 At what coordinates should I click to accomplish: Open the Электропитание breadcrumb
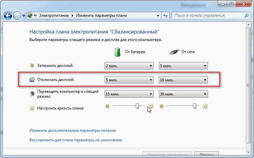coord(54,16)
